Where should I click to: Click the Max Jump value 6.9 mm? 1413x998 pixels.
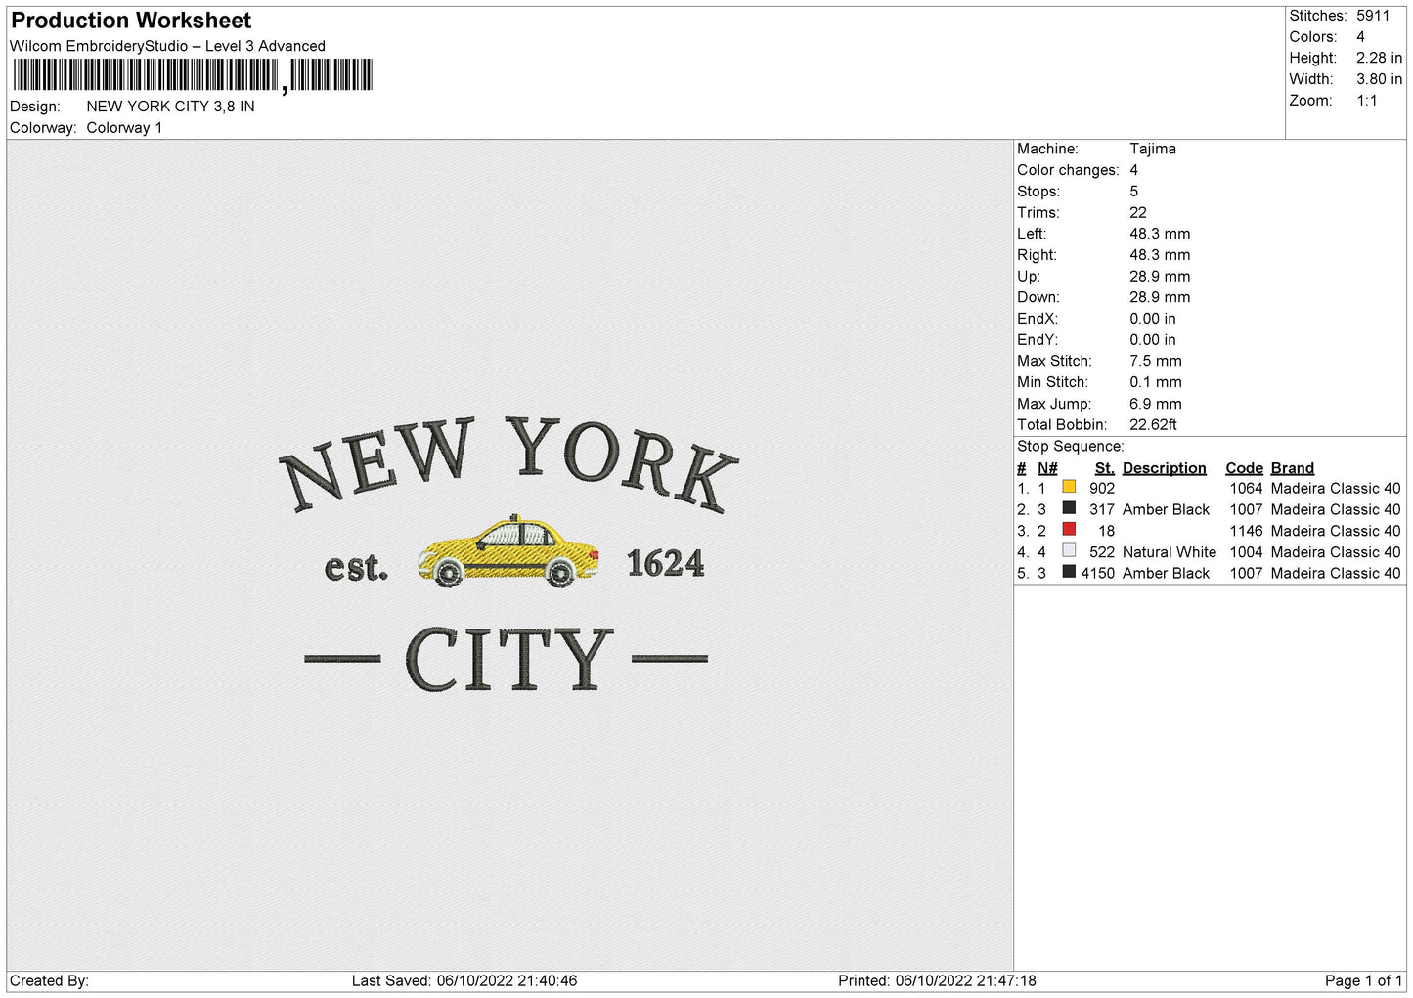[1156, 404]
